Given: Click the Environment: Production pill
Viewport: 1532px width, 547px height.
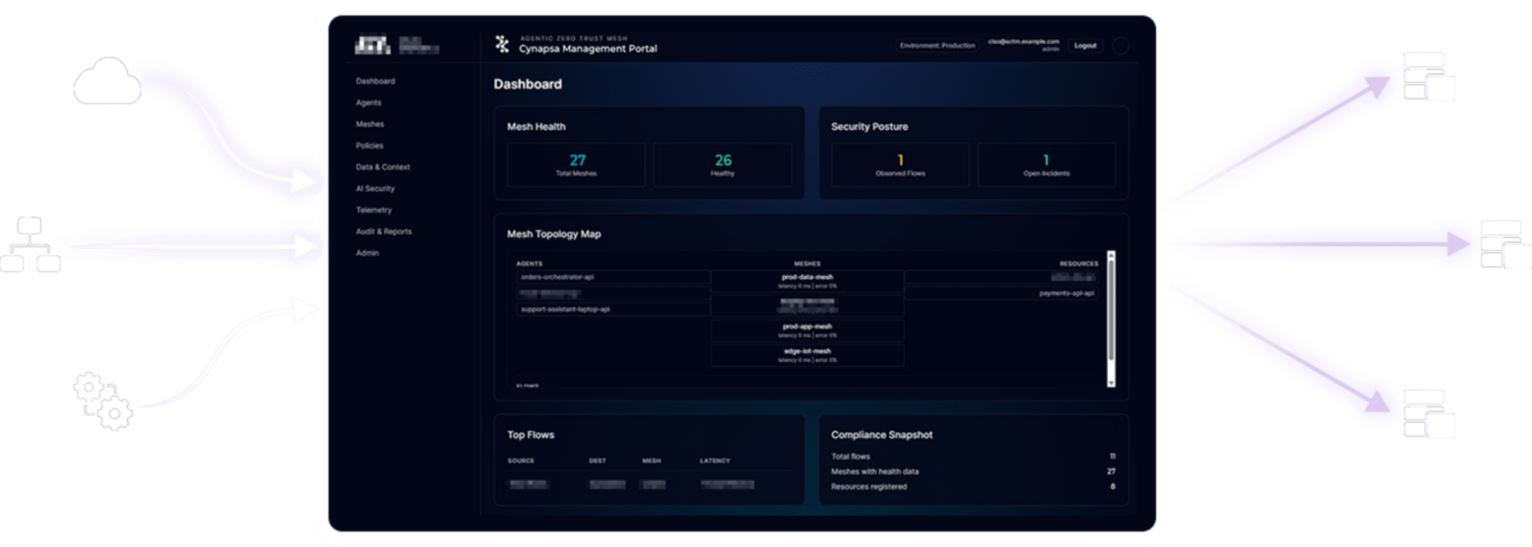Looking at the screenshot, I should tap(937, 45).
